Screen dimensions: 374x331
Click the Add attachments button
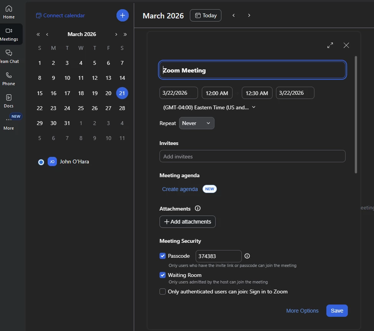(188, 222)
